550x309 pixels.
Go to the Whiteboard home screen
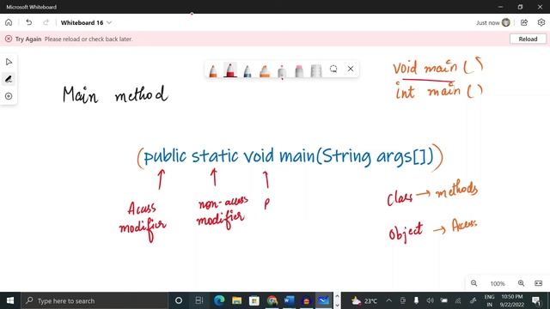[9, 22]
